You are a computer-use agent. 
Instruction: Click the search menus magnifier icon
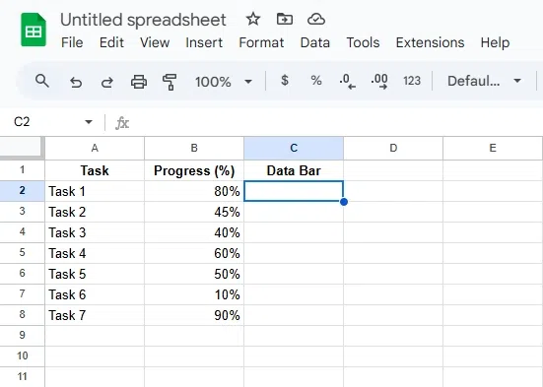42,81
